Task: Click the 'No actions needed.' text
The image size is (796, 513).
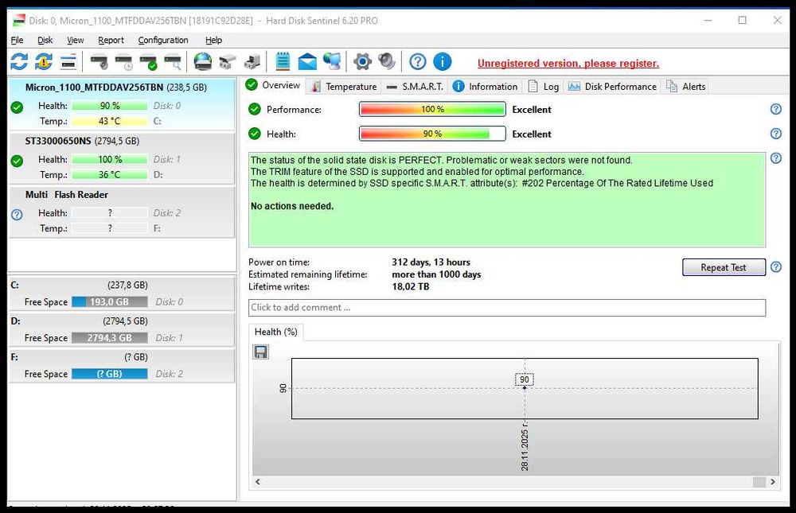Action: (x=292, y=206)
